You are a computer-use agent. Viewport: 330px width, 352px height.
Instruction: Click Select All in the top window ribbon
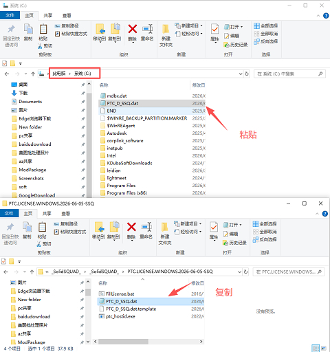(266, 26)
